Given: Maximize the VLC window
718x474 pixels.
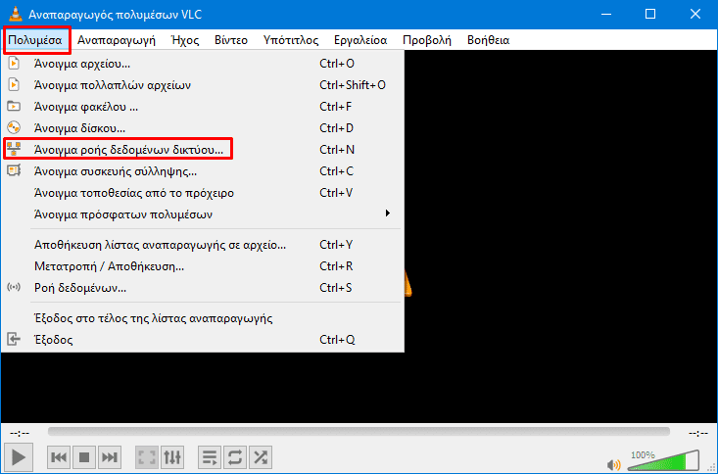Looking at the screenshot, I should pos(650,14).
